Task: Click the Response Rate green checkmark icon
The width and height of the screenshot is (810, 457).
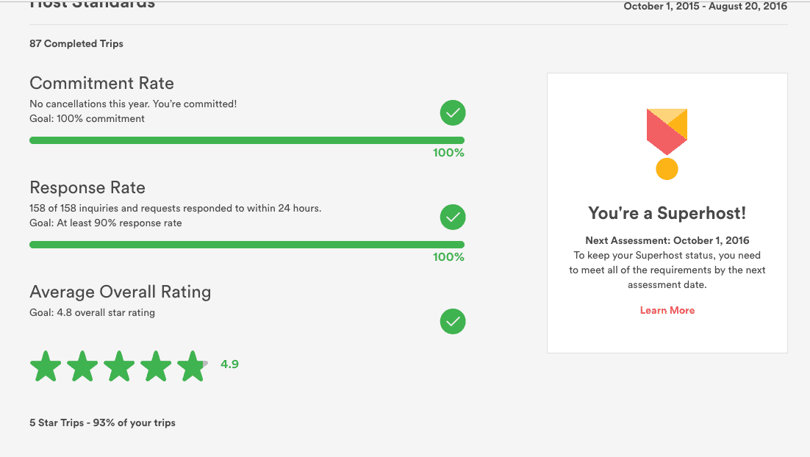Action: tap(453, 217)
